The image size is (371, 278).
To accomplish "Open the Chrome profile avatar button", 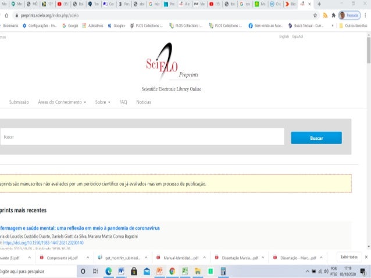I will coord(349,15).
